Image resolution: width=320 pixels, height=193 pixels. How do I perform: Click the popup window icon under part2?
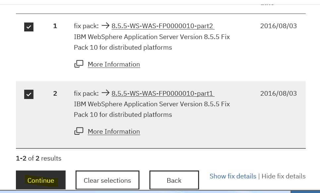(79, 64)
